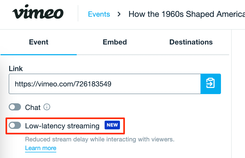Screen dimensions: 245x158
Task: Enable the Chat toggle switch
Action: point(15,107)
